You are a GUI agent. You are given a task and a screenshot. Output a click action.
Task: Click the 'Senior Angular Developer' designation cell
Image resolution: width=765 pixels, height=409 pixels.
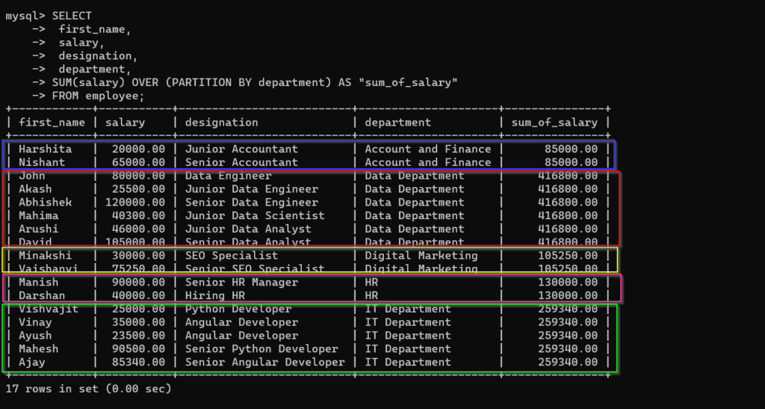265,362
